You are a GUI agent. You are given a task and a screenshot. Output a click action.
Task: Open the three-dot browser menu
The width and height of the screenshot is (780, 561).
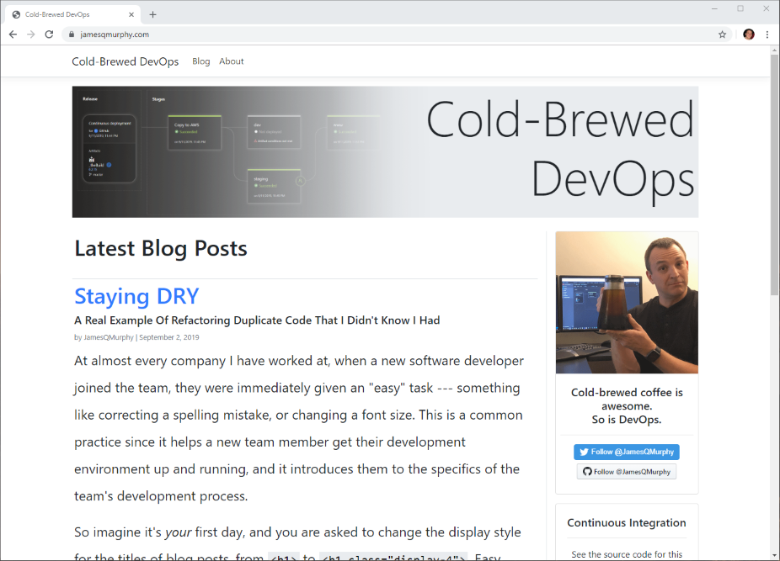click(767, 34)
